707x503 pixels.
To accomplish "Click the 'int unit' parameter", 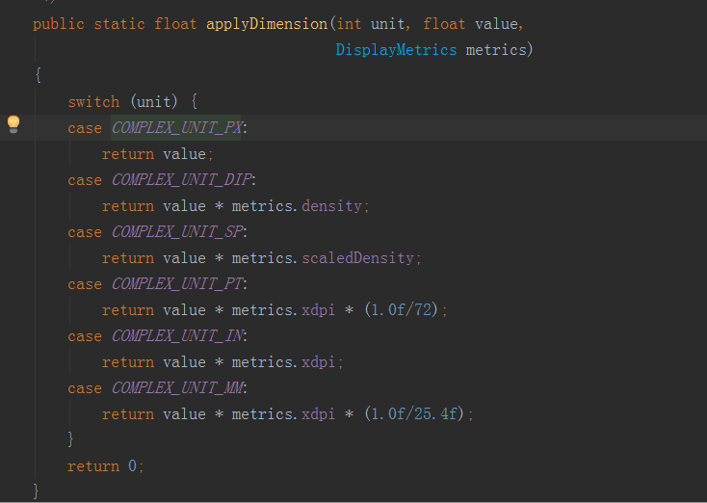I will 370,24.
